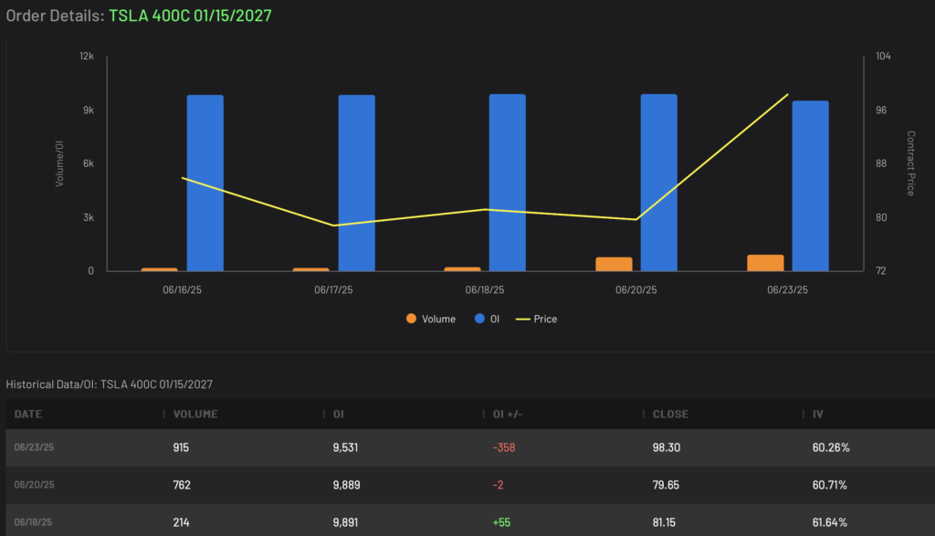Screen dimensions: 935x536
Task: Sort table by the OI column header
Action: (338, 414)
